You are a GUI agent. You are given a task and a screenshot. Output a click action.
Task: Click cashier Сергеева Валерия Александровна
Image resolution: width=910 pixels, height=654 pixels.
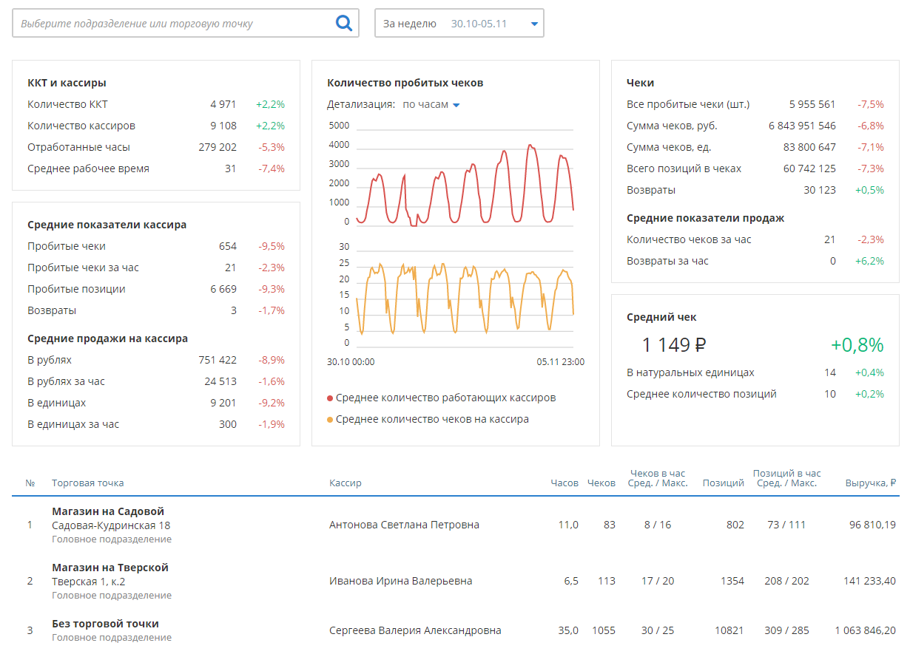point(415,630)
